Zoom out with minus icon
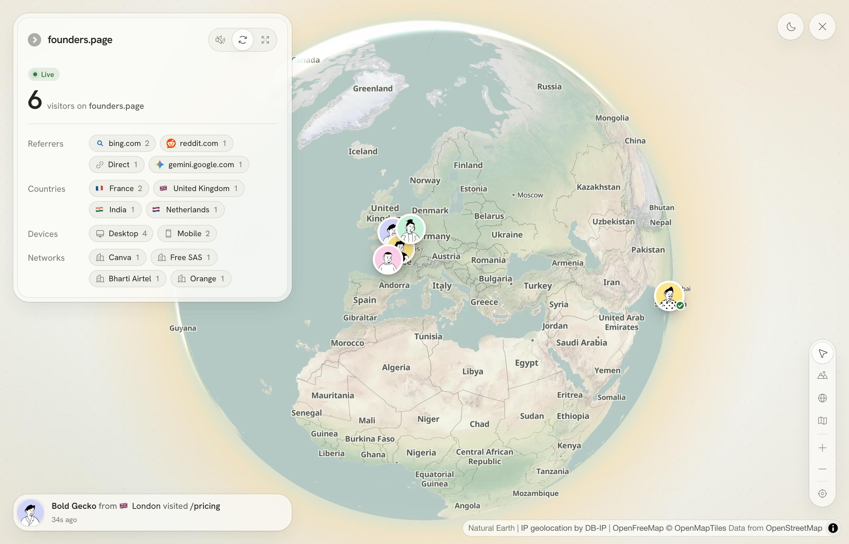The width and height of the screenshot is (849, 544). click(x=822, y=469)
